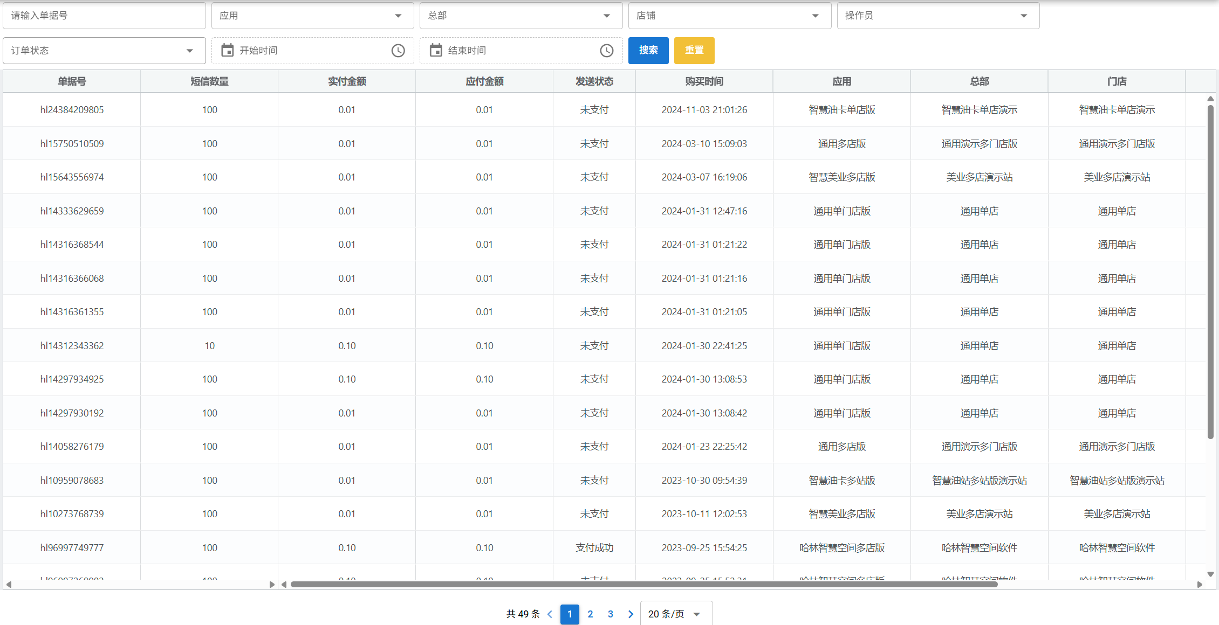Click left arrow of fixed column scrollbar
1219x625 pixels.
[9, 585]
